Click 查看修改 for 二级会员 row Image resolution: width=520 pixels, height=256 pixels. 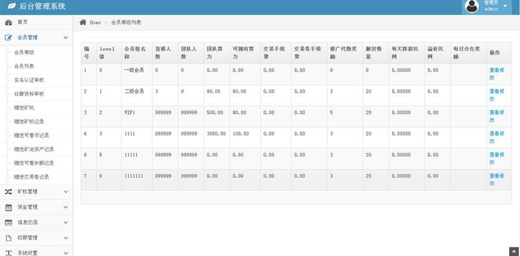497,95
